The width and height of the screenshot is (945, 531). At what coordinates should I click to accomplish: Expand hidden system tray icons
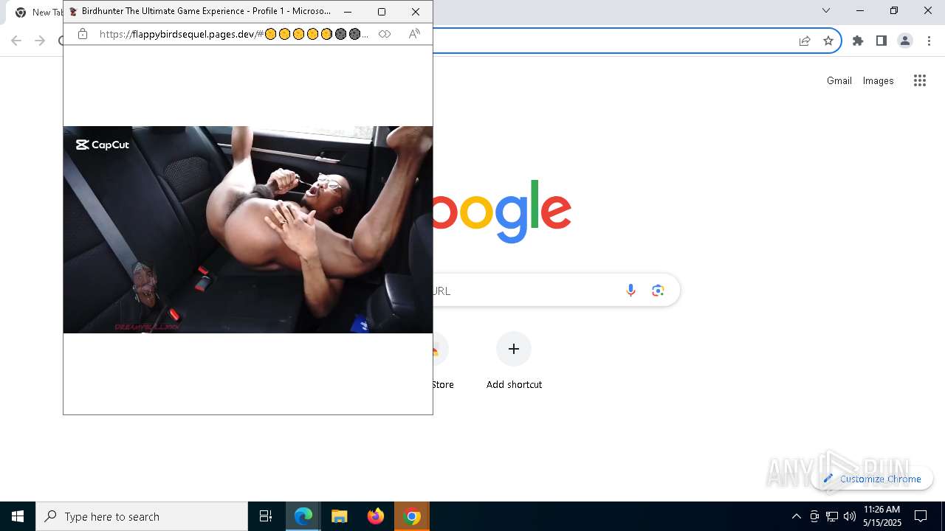[x=796, y=516]
